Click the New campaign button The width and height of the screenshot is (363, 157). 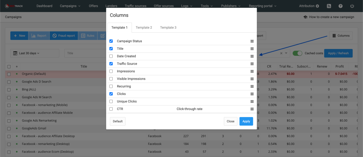point(19,36)
